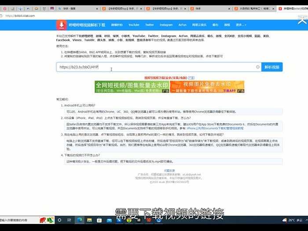
Task: Click the blue 解析视频 button
Action: (x=272, y=67)
